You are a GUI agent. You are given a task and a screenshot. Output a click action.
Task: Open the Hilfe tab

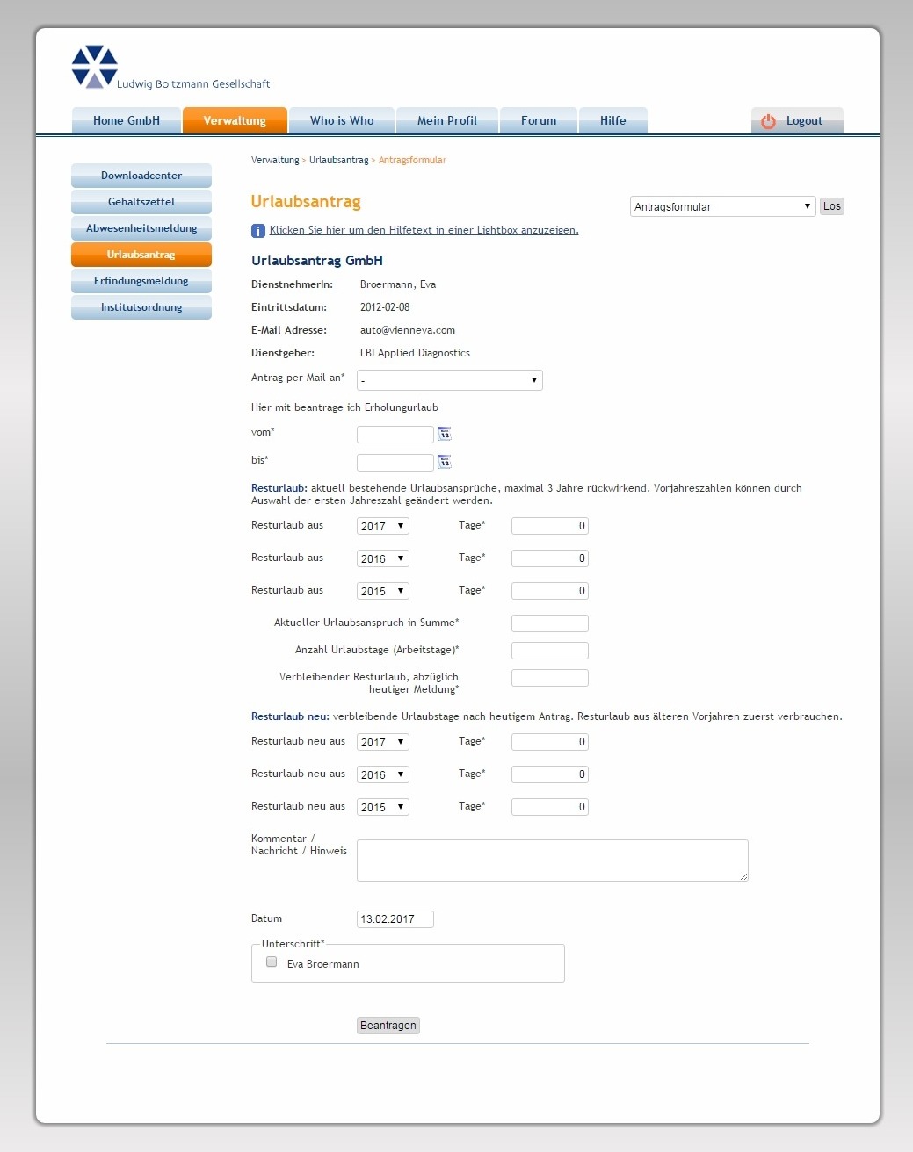point(612,120)
